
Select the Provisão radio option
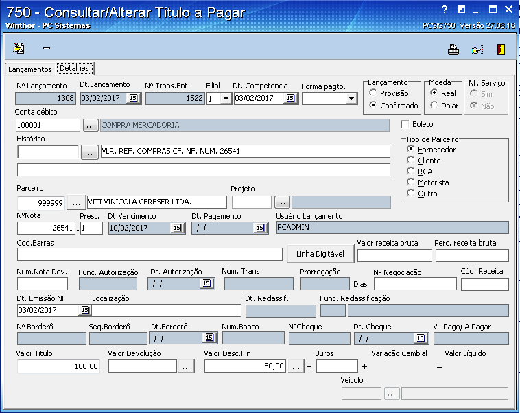373,93
